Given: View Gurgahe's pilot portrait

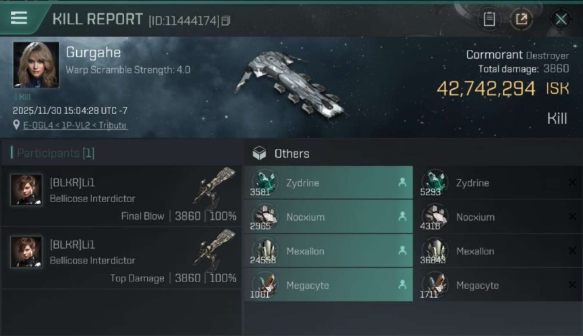Looking at the screenshot, I should coord(36,65).
